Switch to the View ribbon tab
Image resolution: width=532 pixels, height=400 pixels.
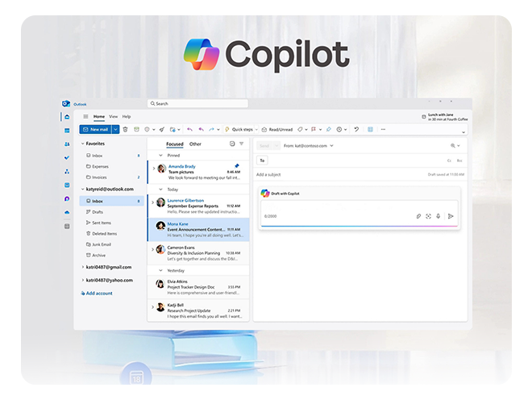pos(114,116)
